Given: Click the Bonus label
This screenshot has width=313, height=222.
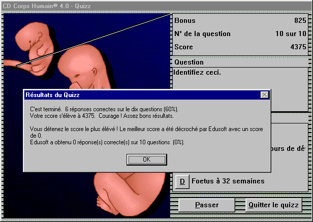Looking at the screenshot, I should (185, 21).
